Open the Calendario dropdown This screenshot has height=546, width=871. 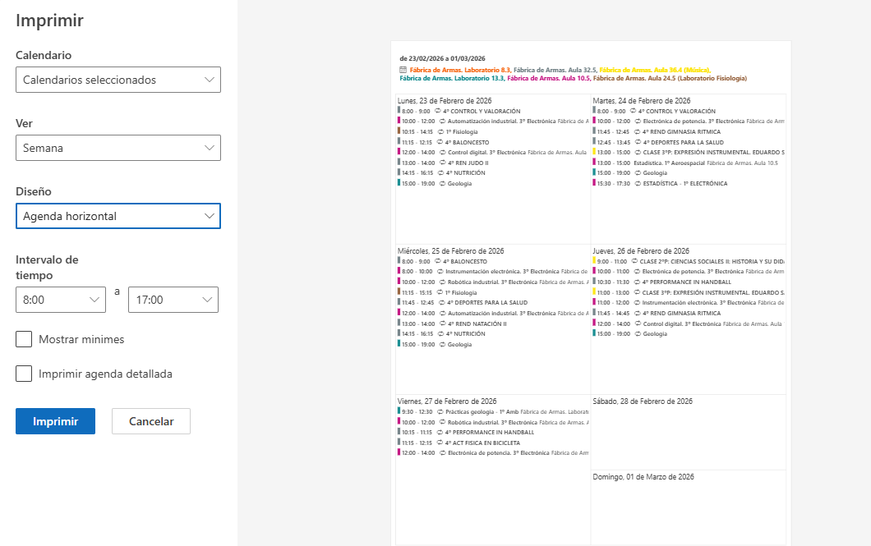point(118,80)
